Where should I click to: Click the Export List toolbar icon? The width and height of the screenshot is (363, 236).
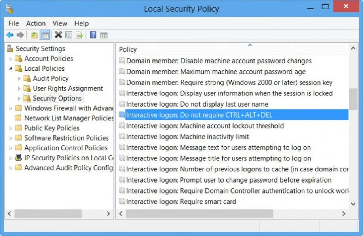coord(79,35)
